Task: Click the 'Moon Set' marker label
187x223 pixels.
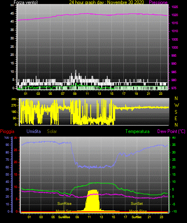Action: (x=63, y=211)
